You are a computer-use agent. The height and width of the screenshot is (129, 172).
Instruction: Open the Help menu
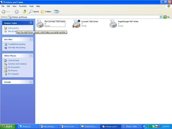[x=38, y=6]
